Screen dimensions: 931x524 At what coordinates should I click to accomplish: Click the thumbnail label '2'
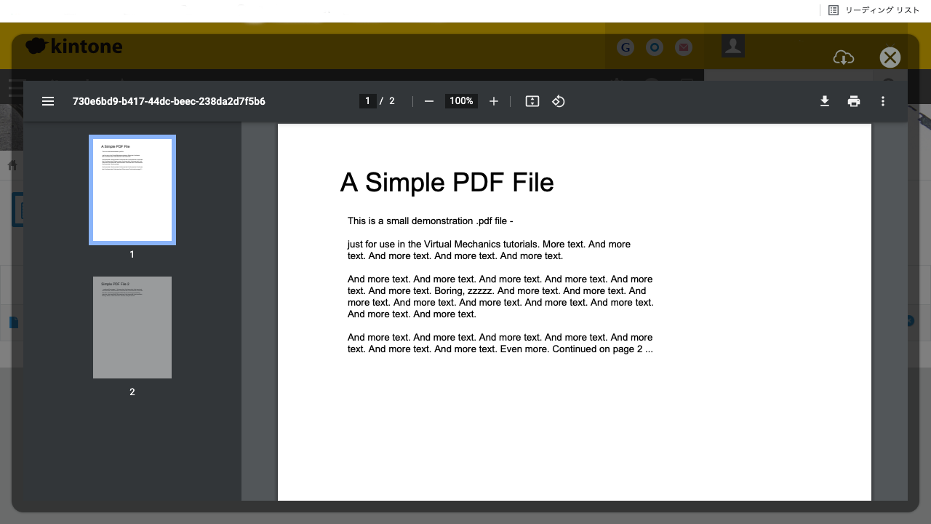pos(132,392)
